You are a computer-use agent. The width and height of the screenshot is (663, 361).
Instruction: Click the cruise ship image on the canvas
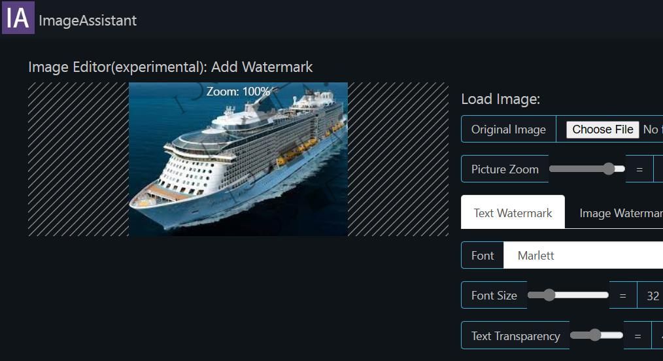(x=238, y=163)
